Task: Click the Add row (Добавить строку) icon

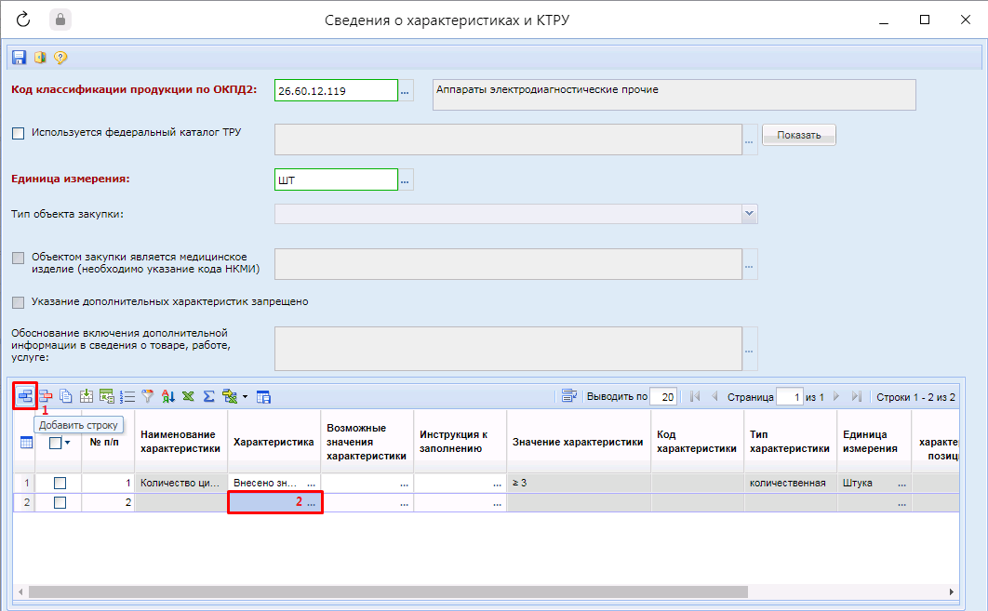Action: 25,396
